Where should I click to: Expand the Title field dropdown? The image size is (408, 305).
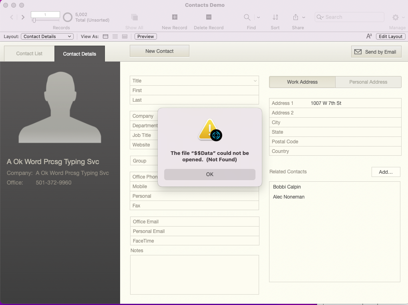click(255, 81)
